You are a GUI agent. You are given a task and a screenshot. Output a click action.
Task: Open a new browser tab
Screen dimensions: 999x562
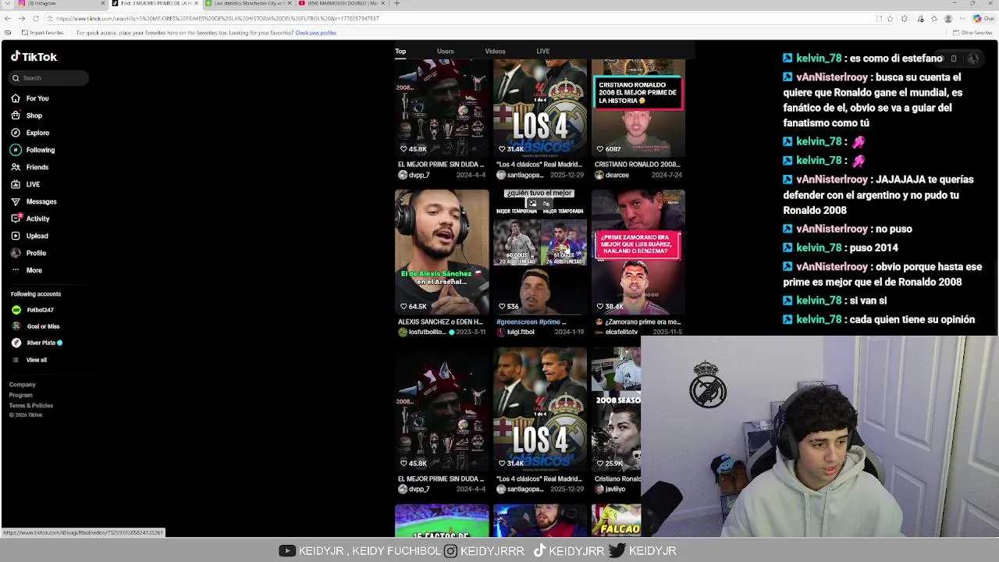396,4
